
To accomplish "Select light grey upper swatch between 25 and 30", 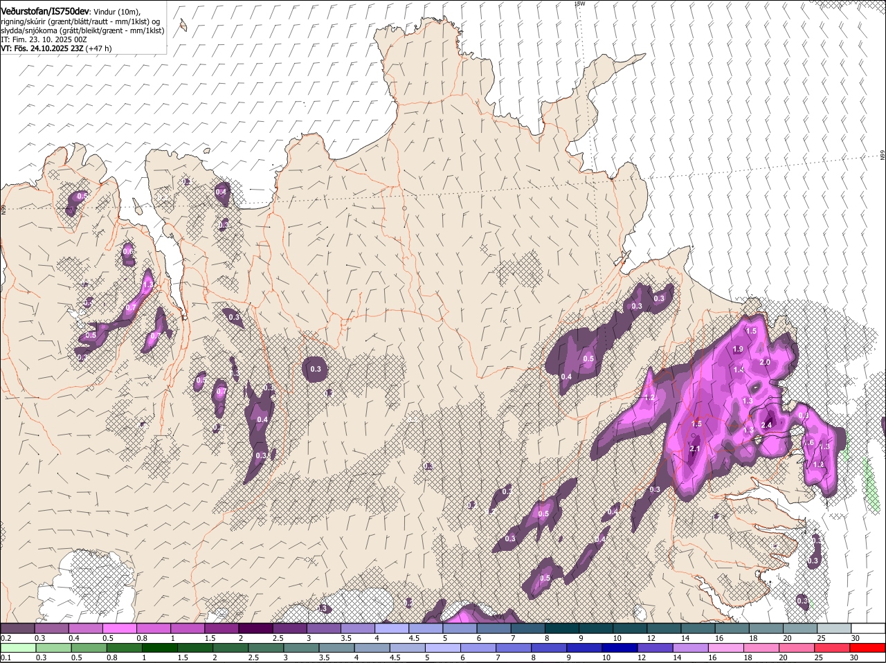I will (x=835, y=628).
